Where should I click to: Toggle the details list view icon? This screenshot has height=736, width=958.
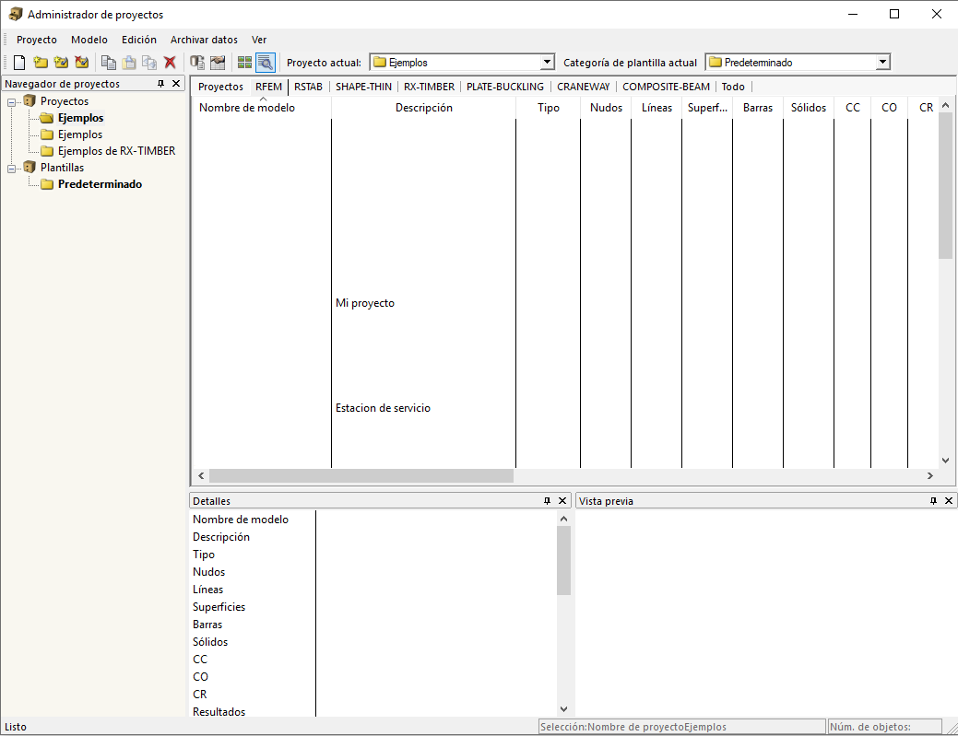pos(266,63)
